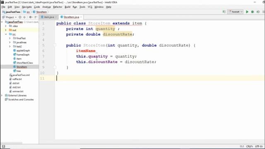Fold the StoreItem constructor at line 5
Screen dimensions: 265x149
pyautogui.click(x=55, y=45)
